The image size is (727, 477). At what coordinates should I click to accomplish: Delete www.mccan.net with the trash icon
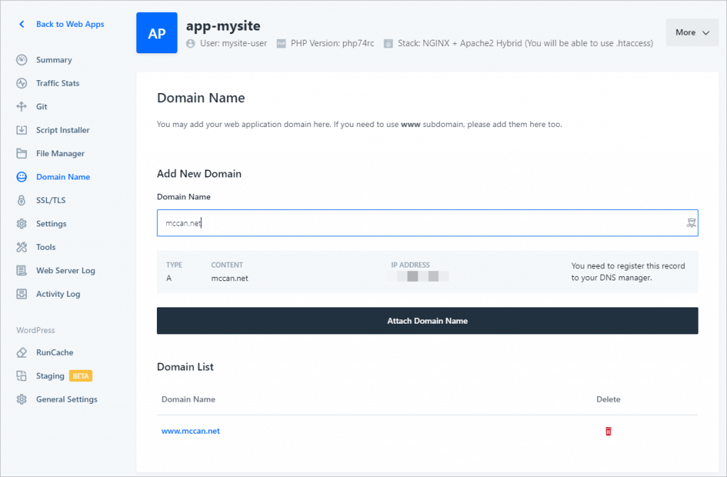pos(608,431)
